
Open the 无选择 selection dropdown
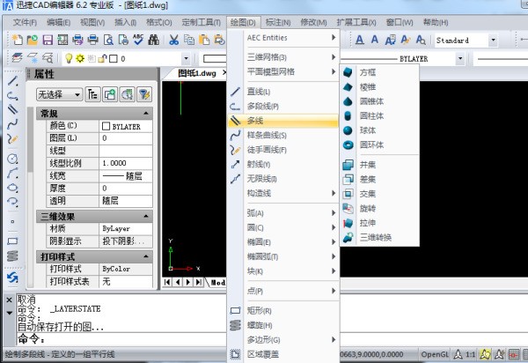(59, 94)
